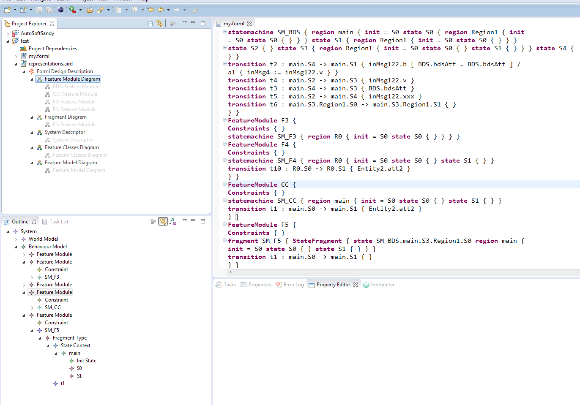Viewport: 580px width, 405px height.
Task: Click the Last Edit Location arrow icon
Action: click(150, 10)
